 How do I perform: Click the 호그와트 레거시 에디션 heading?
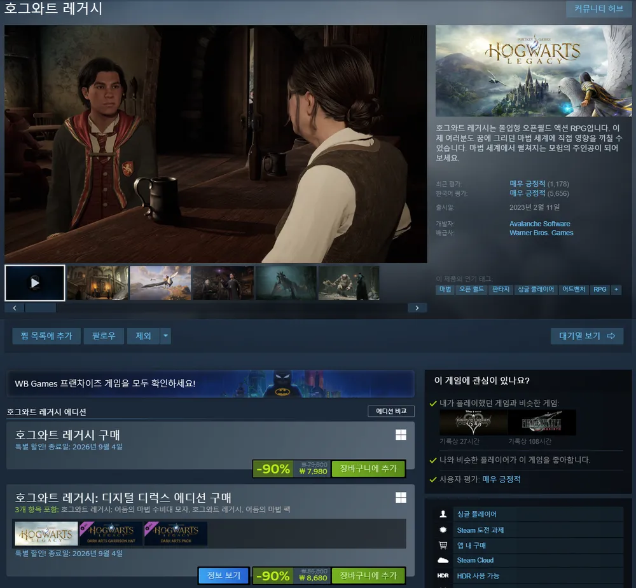pyautogui.click(x=46, y=412)
